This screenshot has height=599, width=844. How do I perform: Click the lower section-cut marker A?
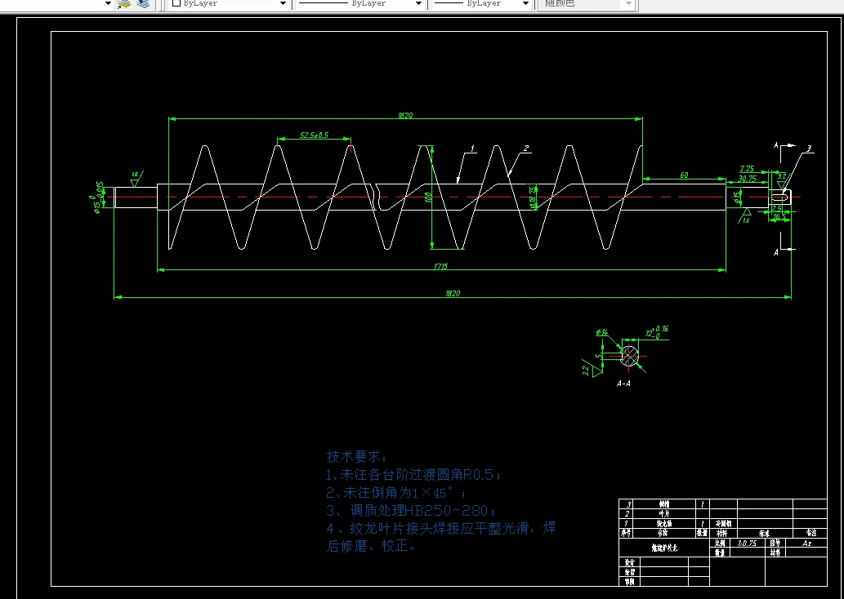tap(776, 252)
